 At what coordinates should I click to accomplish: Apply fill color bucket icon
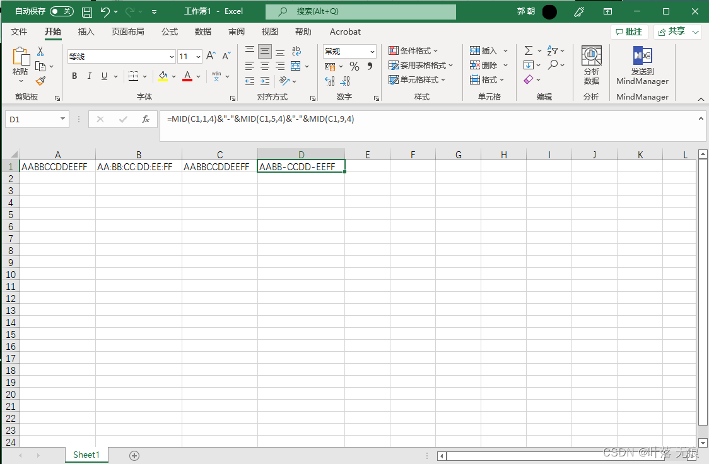[163, 76]
